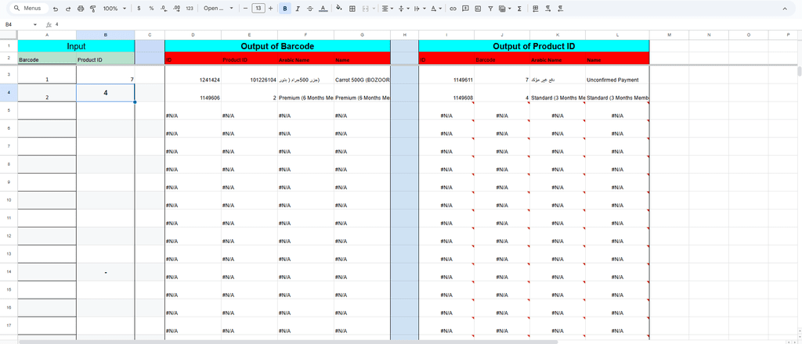Activate the Paint format roller icon
The image size is (802, 344).
[x=92, y=9]
